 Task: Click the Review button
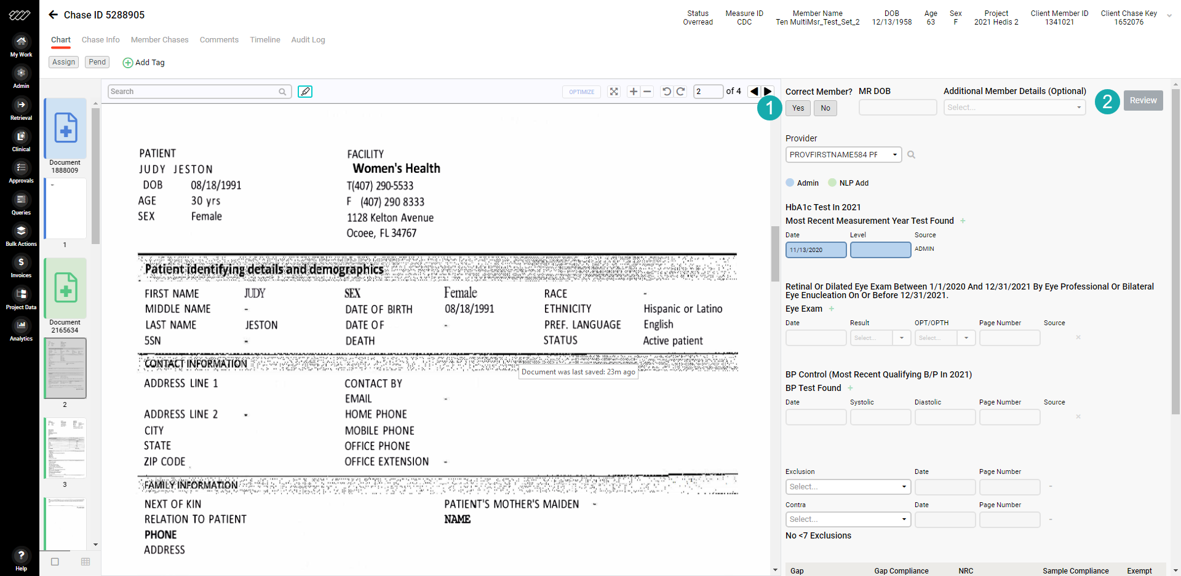click(x=1143, y=100)
